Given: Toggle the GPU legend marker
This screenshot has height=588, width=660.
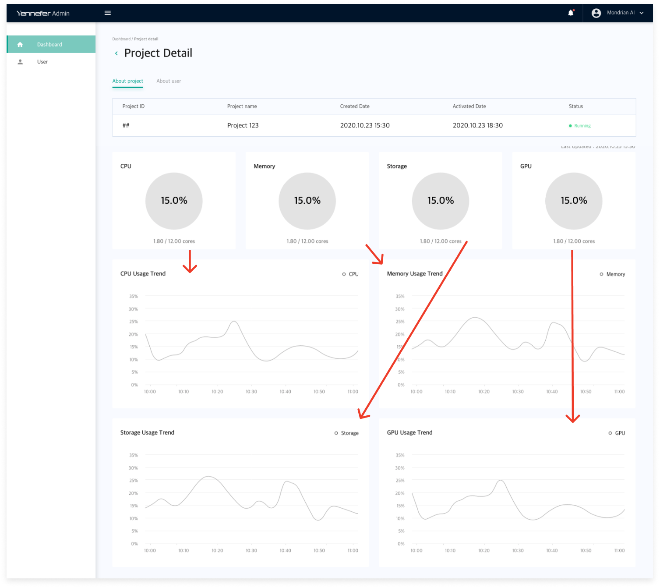Looking at the screenshot, I should (610, 433).
